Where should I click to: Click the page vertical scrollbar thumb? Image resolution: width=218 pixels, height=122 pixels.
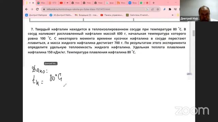click(193, 33)
